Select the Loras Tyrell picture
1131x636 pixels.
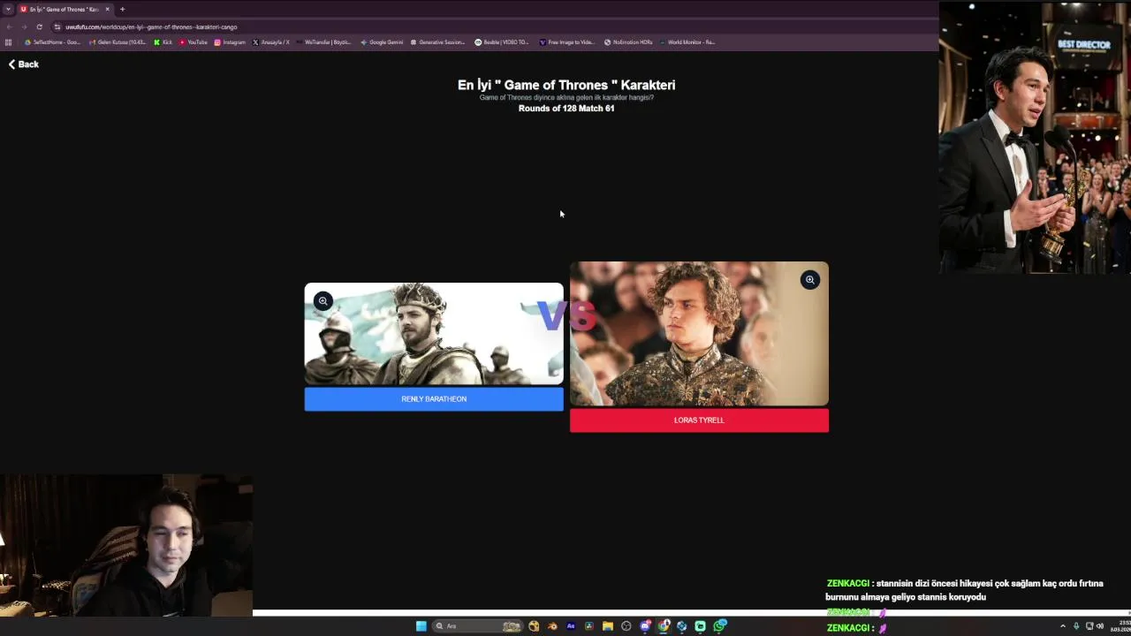tap(699, 334)
